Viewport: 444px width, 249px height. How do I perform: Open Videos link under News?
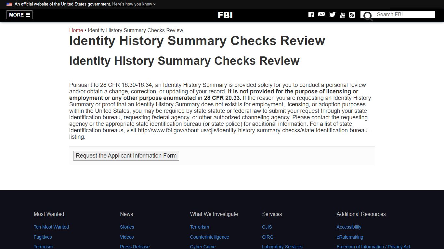point(127,237)
